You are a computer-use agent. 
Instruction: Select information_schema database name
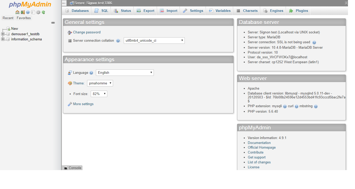click(27, 39)
